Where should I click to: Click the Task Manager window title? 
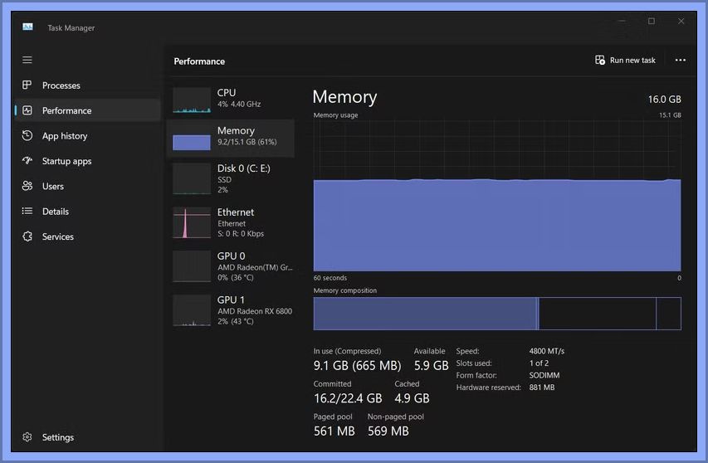pos(71,28)
